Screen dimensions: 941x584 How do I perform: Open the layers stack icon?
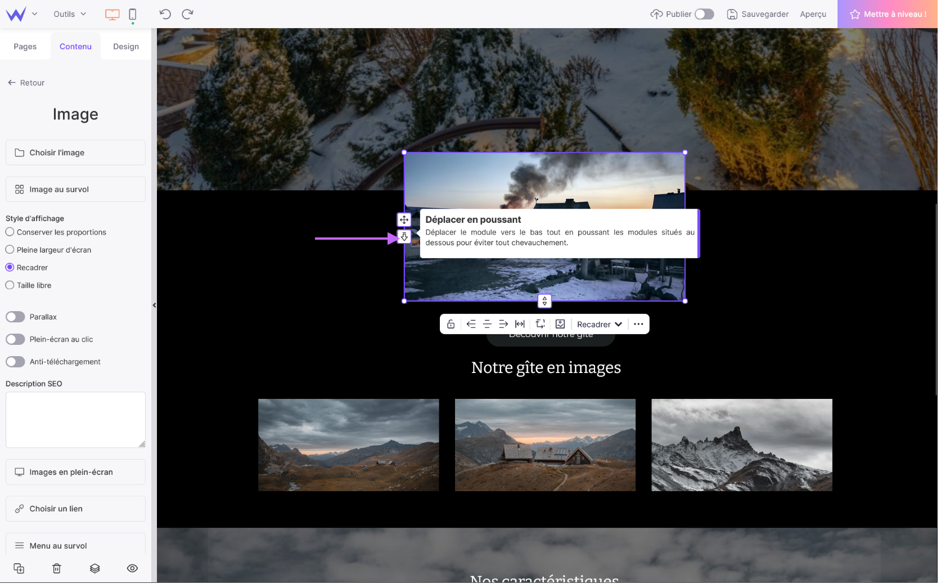(x=95, y=569)
